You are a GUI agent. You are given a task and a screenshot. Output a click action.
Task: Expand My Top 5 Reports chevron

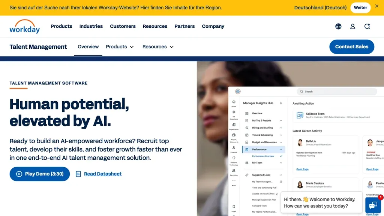click(x=281, y=121)
